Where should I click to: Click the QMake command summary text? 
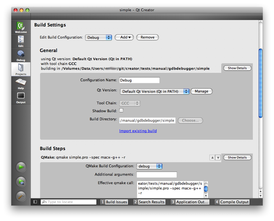click(83, 157)
